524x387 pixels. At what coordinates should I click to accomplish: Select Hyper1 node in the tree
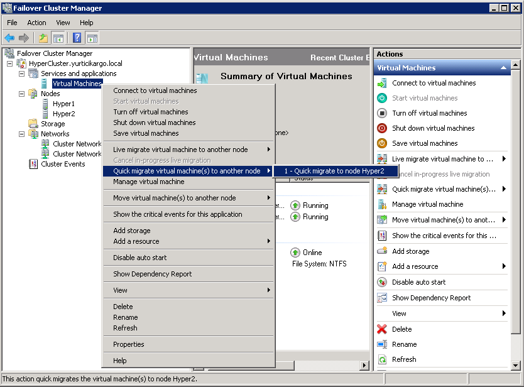(63, 104)
